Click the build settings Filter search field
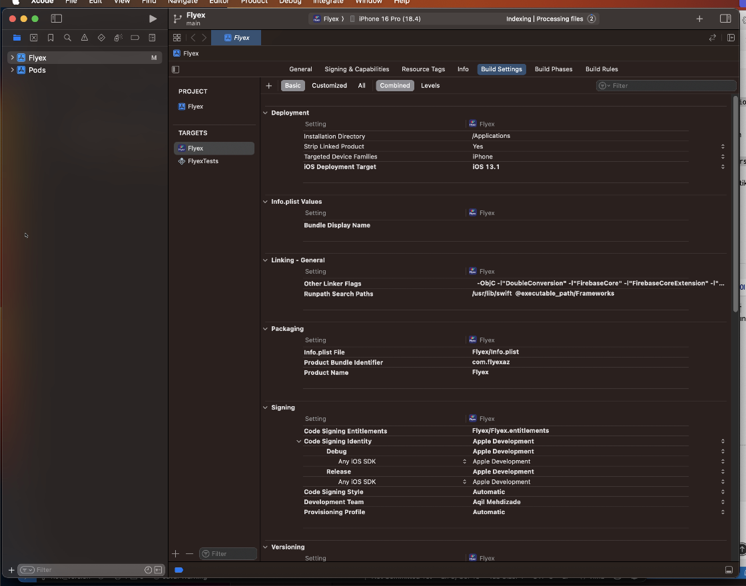The image size is (746, 586). (x=669, y=85)
